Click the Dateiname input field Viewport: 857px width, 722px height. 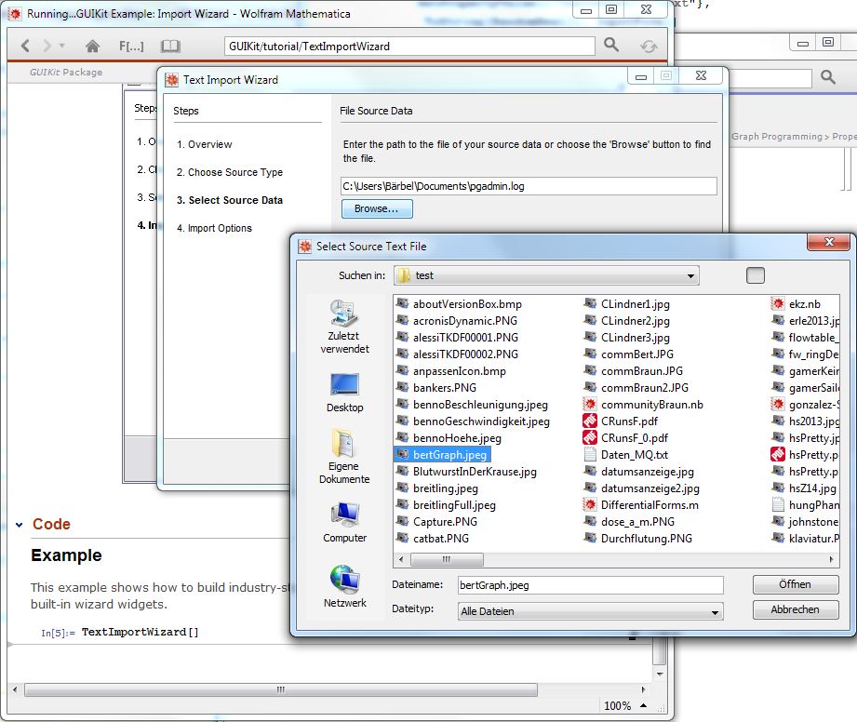[590, 585]
